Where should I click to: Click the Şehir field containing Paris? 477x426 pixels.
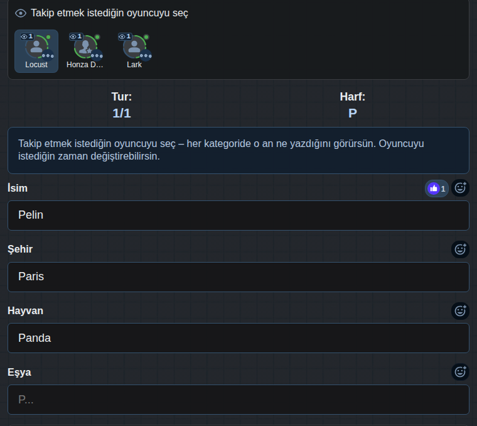tap(238, 277)
